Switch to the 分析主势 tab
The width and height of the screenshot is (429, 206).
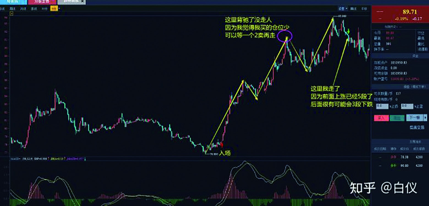(x=41, y=2)
